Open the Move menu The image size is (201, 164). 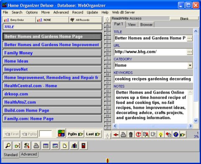(45, 12)
